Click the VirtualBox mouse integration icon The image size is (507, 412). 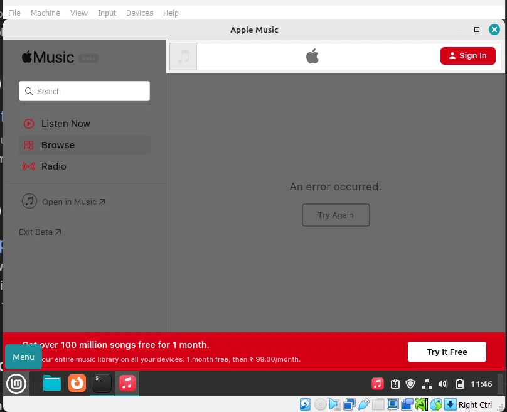point(436,404)
